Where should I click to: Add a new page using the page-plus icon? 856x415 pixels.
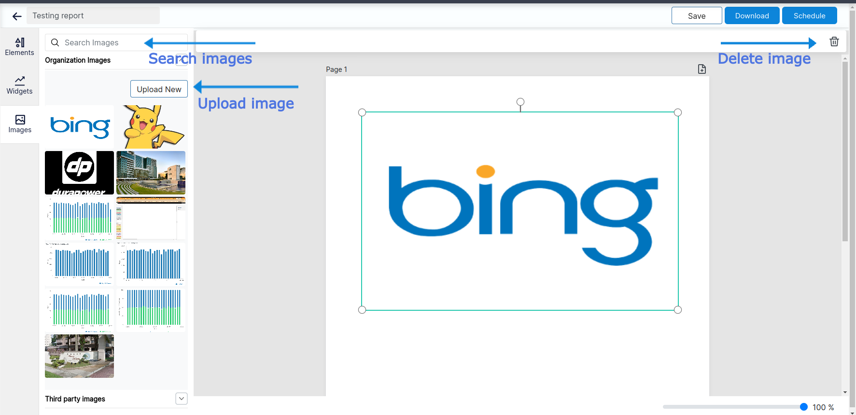(x=702, y=69)
